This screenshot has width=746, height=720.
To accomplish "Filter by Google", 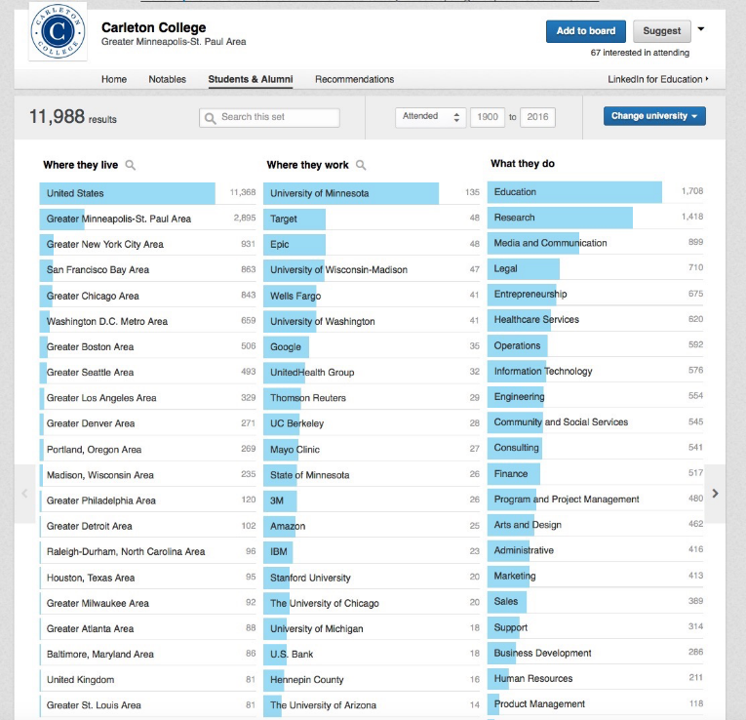I will [x=372, y=347].
